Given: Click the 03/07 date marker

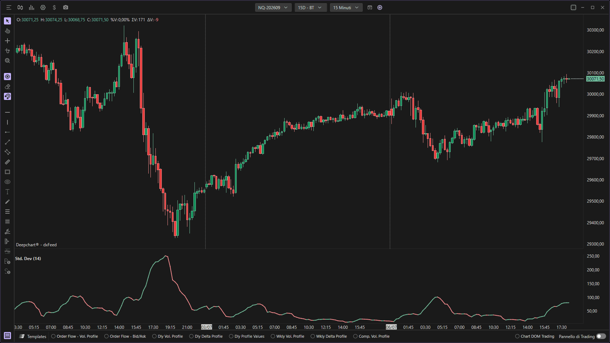Looking at the screenshot, I should (x=207, y=327).
